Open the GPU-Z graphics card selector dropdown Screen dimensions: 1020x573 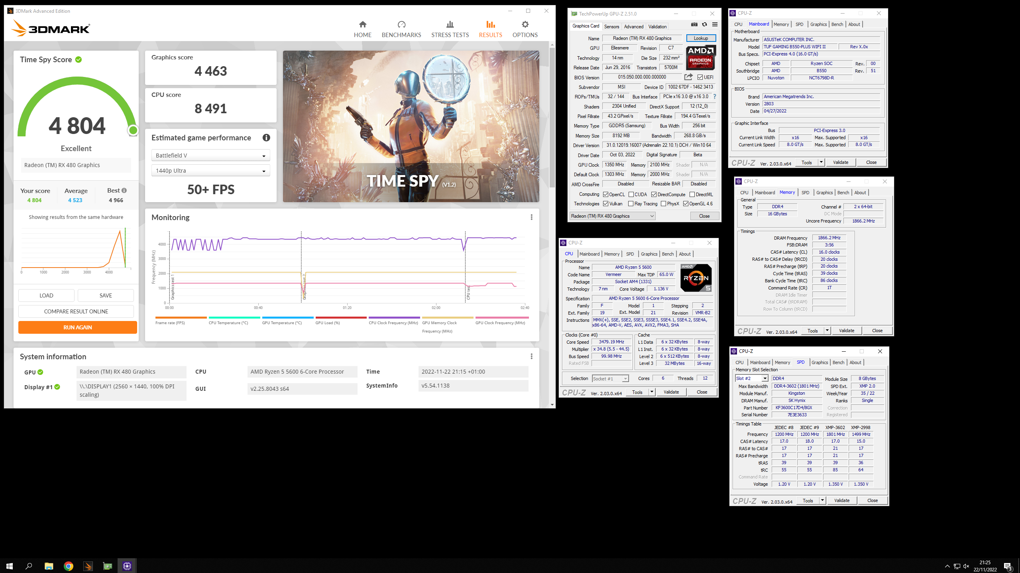(612, 216)
